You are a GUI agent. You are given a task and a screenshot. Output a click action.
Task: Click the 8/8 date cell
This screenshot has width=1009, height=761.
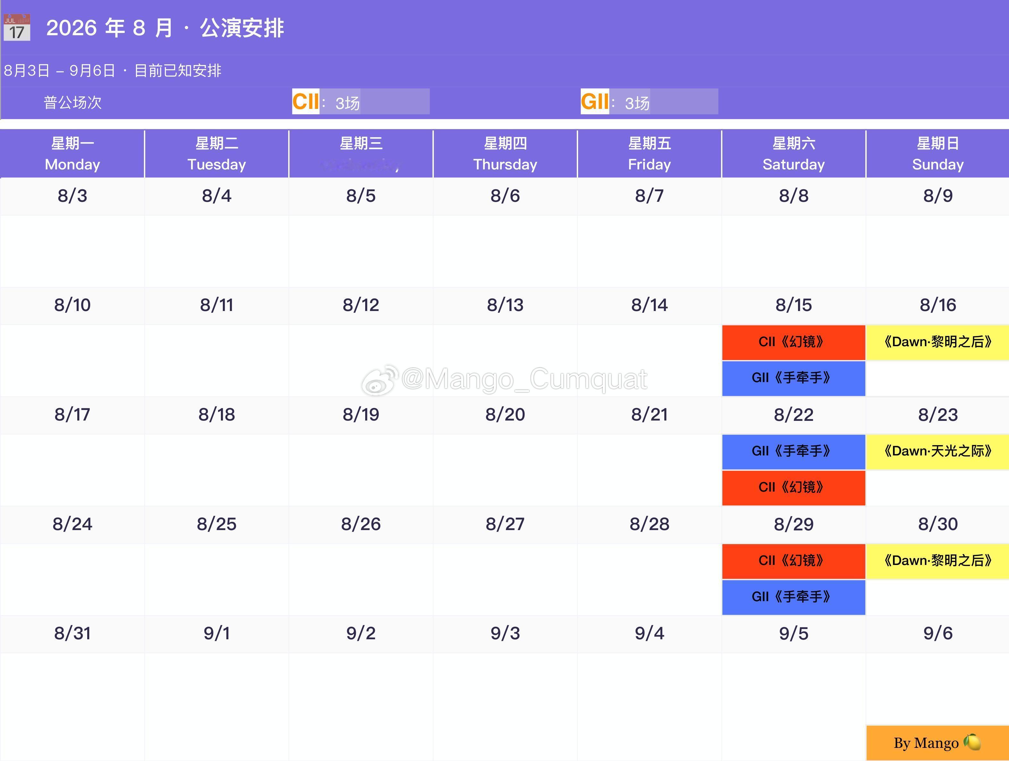pyautogui.click(x=794, y=196)
